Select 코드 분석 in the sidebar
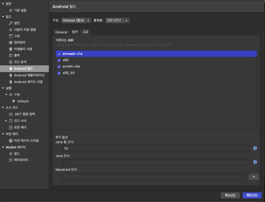This screenshot has width=265, height=202. tap(20, 62)
